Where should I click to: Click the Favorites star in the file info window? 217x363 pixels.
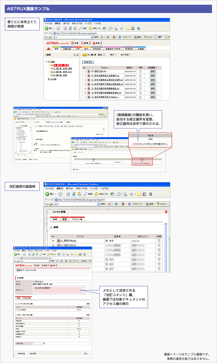pos(96,194)
